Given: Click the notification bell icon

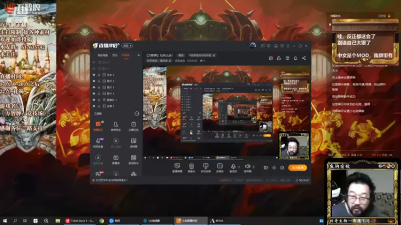Looking at the screenshot, I should 296,58.
